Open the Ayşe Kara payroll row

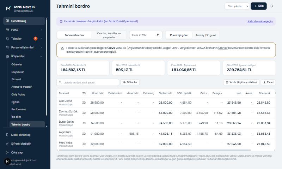[x=166, y=134]
